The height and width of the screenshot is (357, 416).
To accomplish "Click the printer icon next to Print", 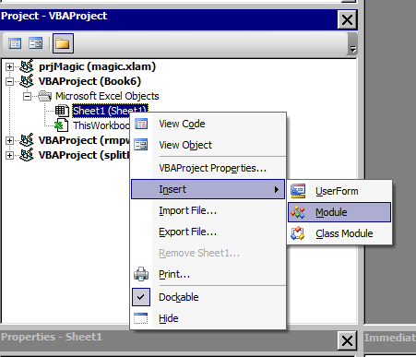I will (x=141, y=274).
